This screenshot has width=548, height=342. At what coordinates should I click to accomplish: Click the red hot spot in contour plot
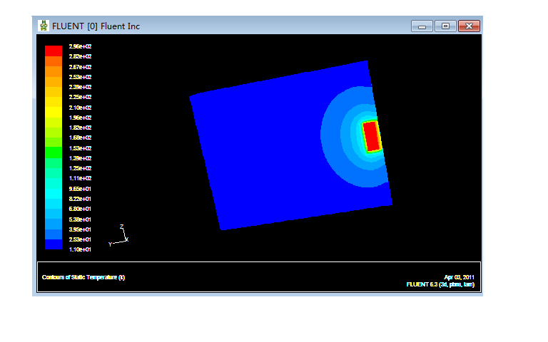click(x=371, y=135)
